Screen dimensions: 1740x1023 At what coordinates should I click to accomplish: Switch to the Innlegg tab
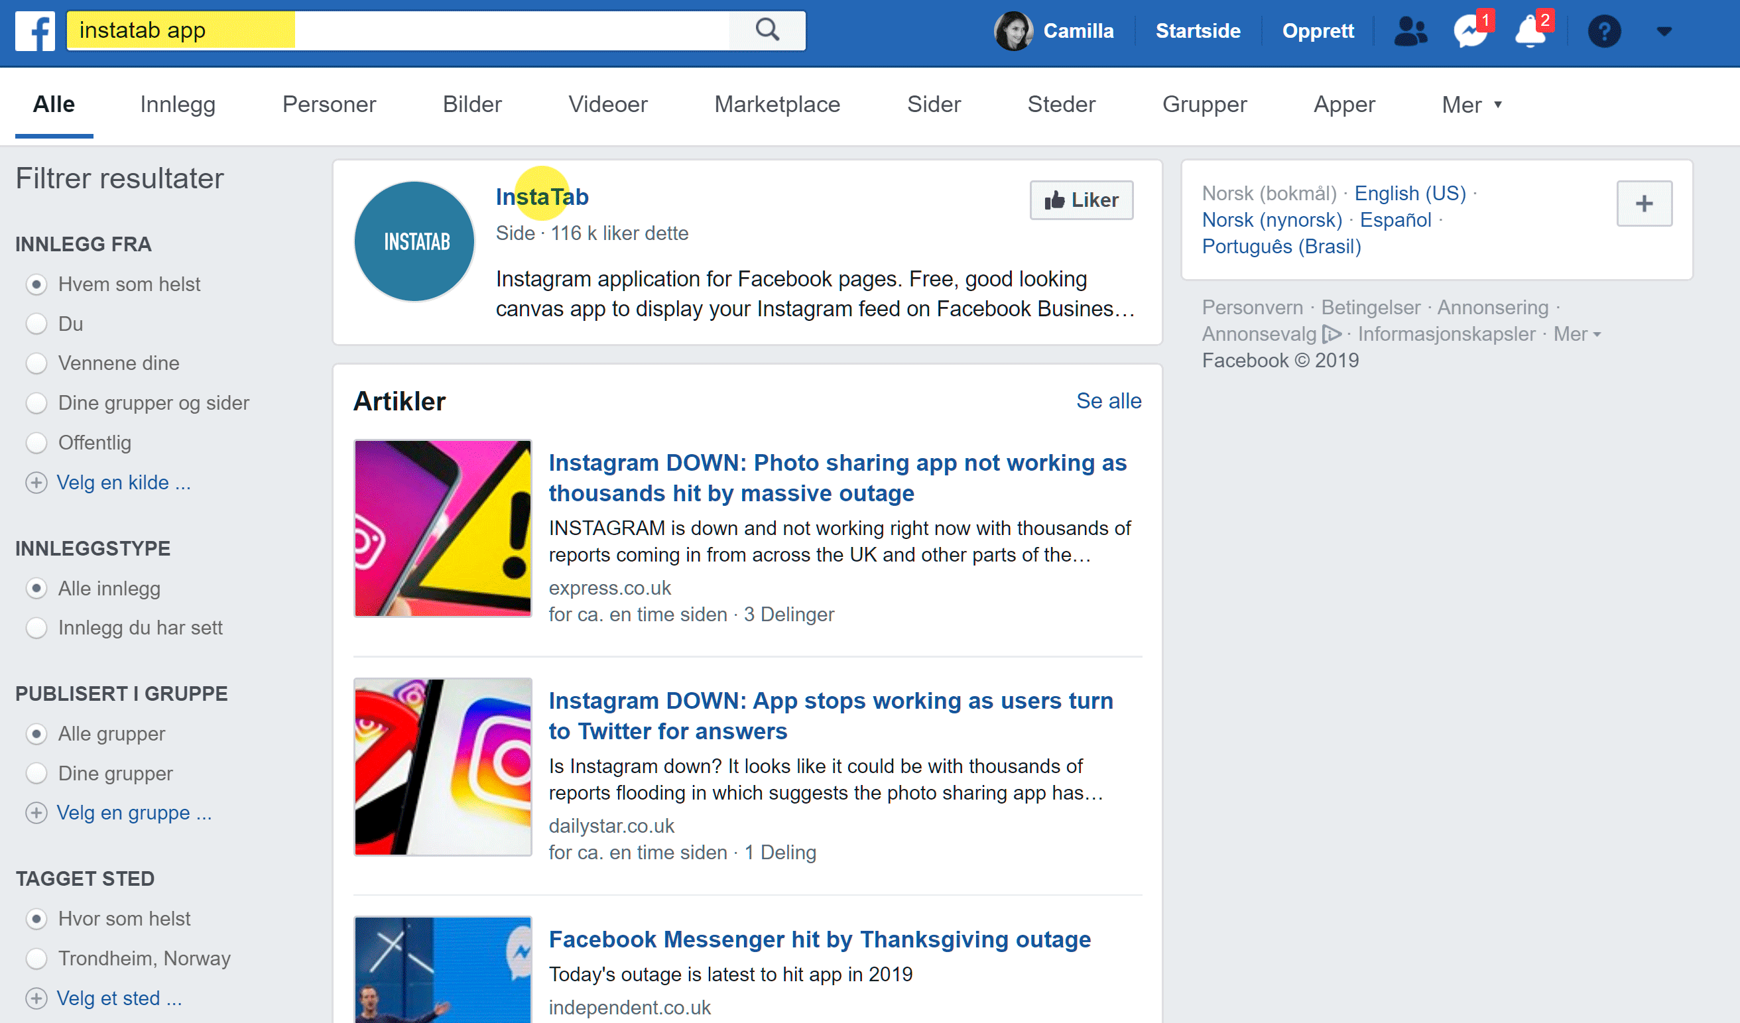[x=178, y=105]
